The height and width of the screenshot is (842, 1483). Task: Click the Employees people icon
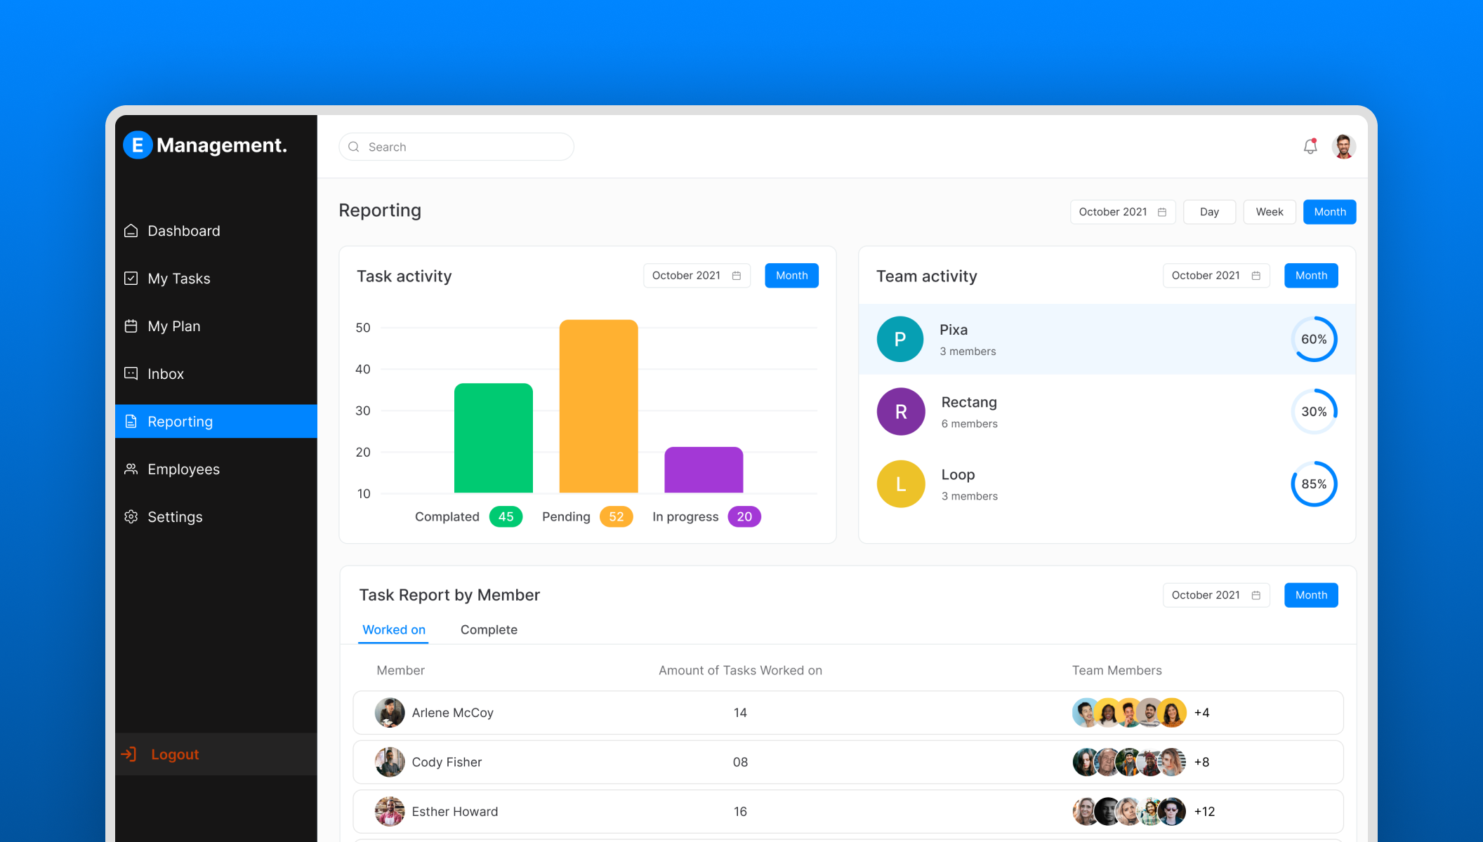click(x=131, y=469)
